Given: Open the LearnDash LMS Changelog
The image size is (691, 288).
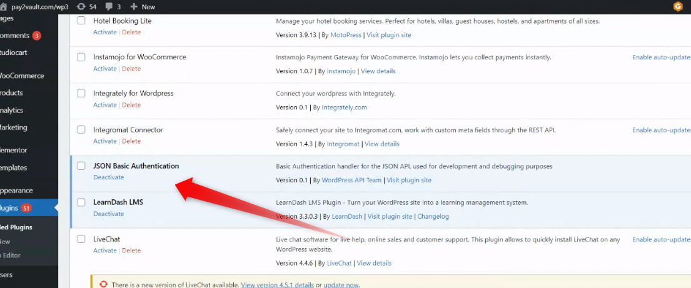Looking at the screenshot, I should coord(433,217).
